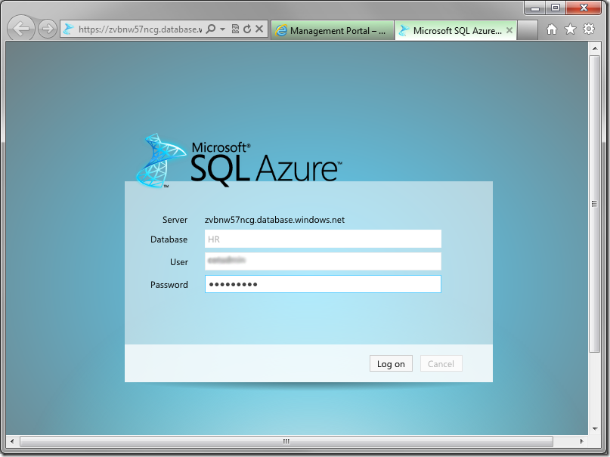Click the horizontal scrollbar right arrow

coord(581,441)
